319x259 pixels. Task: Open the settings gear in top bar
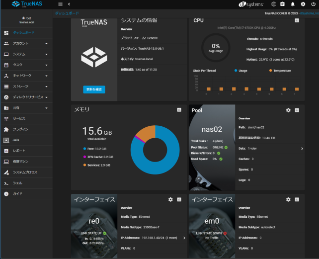303,4
